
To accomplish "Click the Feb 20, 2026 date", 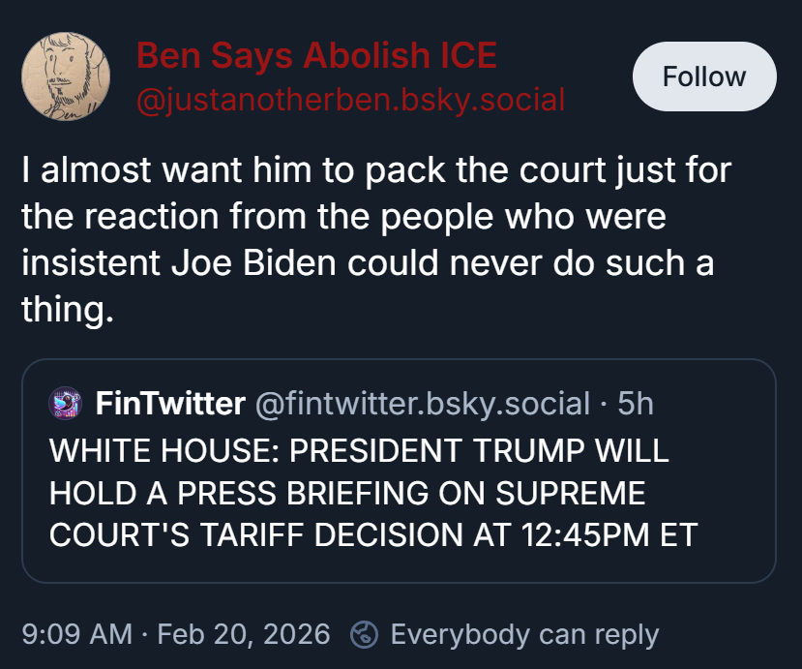I will [x=243, y=635].
